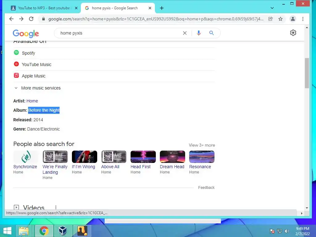Click scrollbar up arrow

(x=307, y=27)
